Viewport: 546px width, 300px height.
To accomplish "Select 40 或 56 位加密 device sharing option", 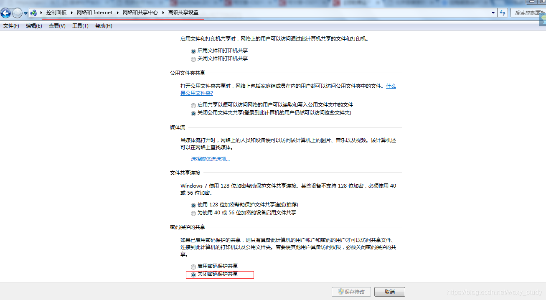I will pos(193,213).
